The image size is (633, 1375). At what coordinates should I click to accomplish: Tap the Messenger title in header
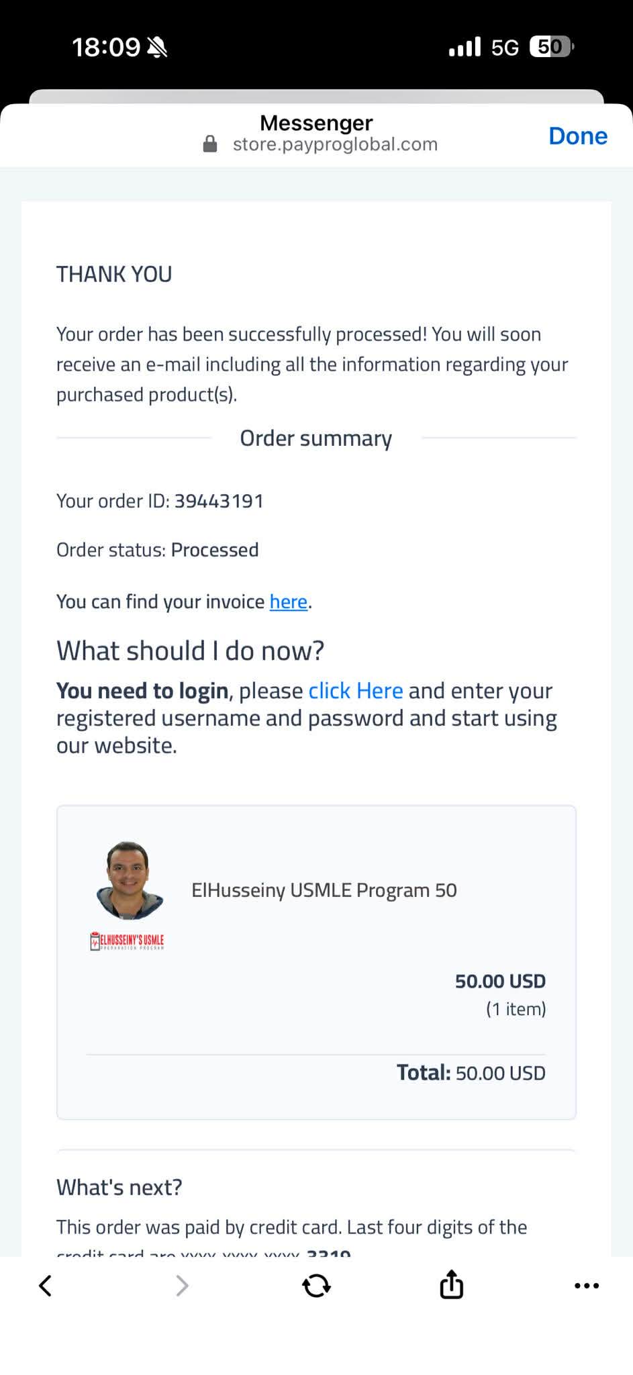pyautogui.click(x=316, y=123)
